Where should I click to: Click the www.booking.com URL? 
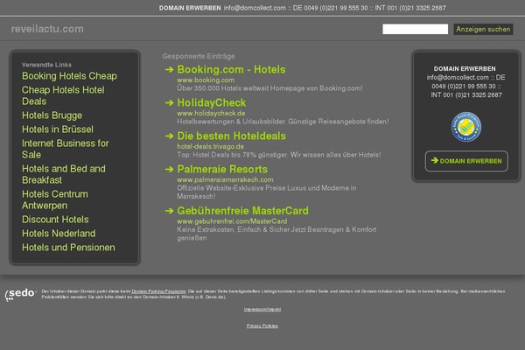coord(206,80)
